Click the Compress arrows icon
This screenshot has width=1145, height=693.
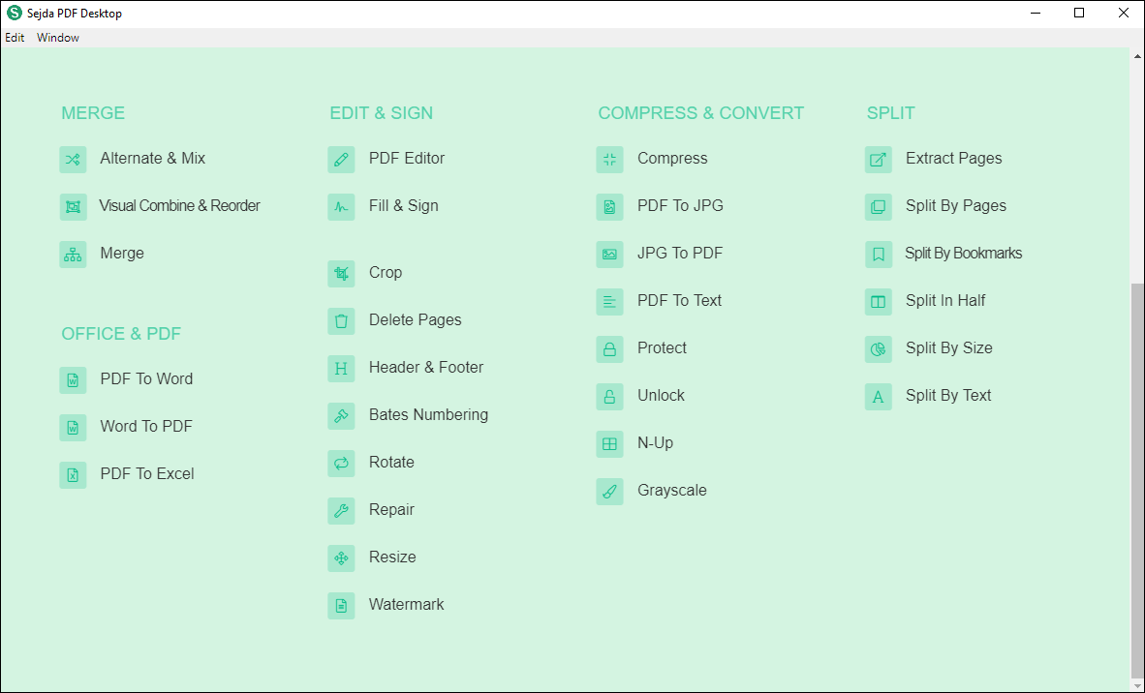point(609,159)
